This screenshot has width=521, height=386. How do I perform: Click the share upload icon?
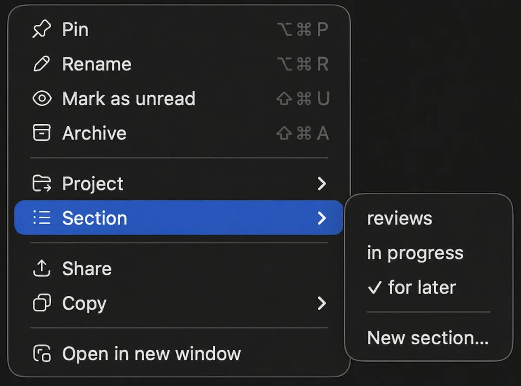click(x=42, y=269)
